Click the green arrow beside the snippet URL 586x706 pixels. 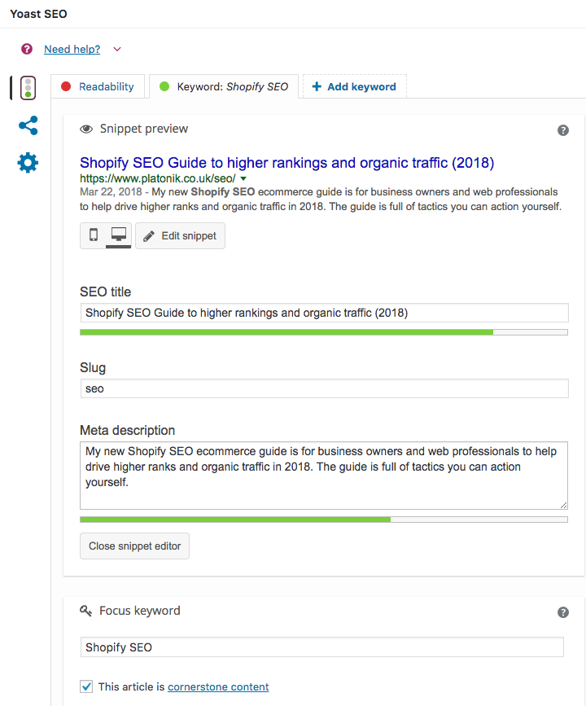tap(243, 178)
